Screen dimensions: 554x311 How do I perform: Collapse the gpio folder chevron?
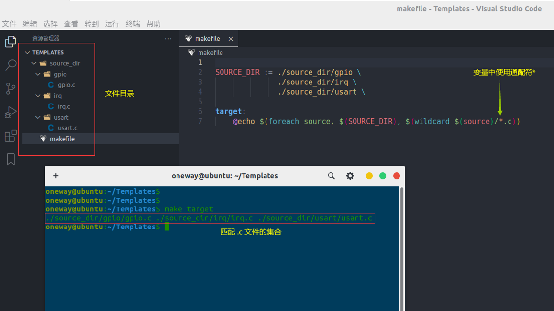coord(38,74)
